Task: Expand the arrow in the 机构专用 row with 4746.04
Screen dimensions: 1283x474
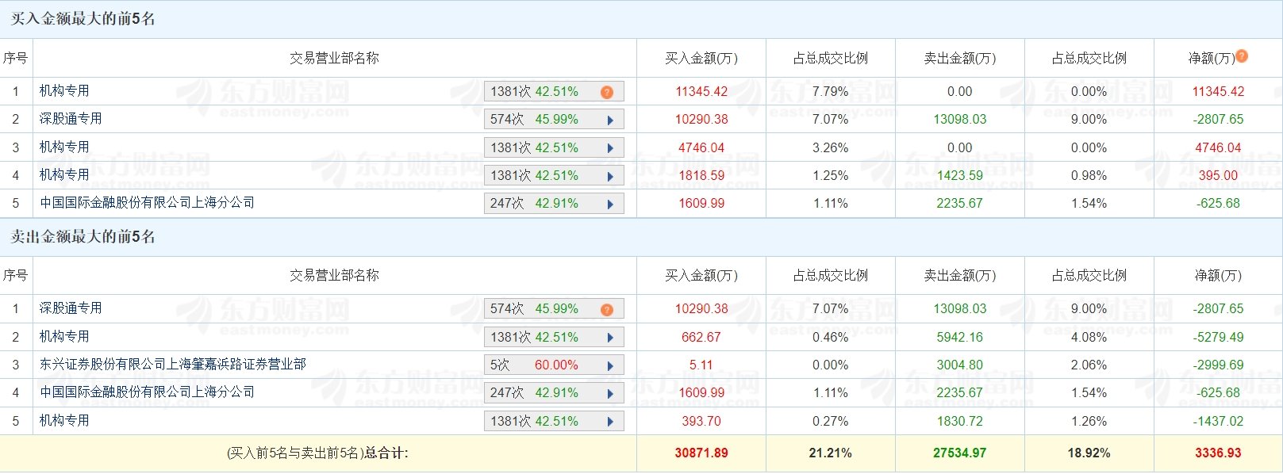Action: pyautogui.click(x=610, y=148)
